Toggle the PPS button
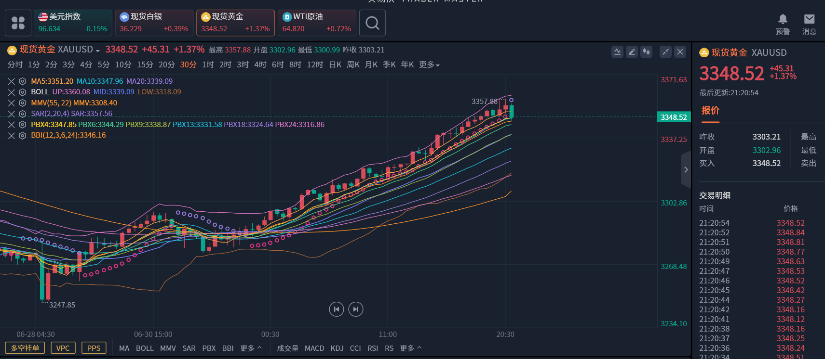The height and width of the screenshot is (359, 825). pos(94,348)
